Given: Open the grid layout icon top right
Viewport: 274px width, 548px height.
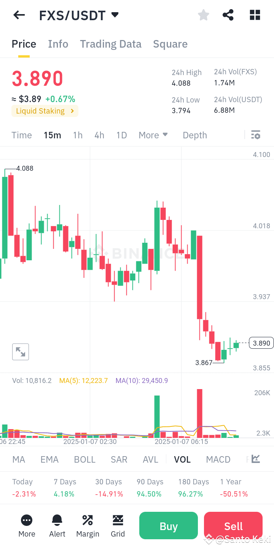Looking at the screenshot, I should pyautogui.click(x=254, y=15).
